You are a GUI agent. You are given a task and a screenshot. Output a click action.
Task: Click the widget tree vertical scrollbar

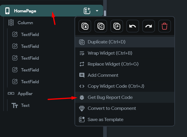(x=105, y=13)
